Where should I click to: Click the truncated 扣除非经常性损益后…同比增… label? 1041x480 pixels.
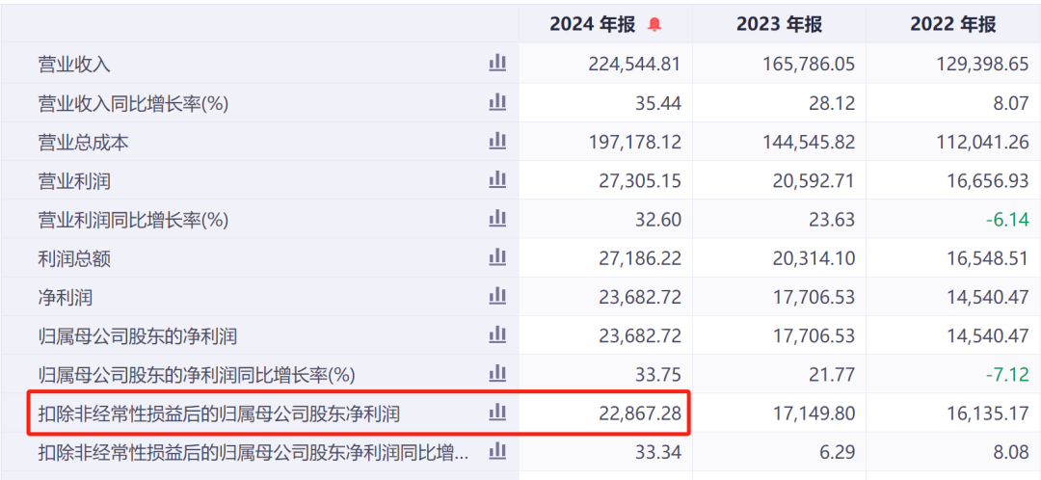pyautogui.click(x=253, y=453)
